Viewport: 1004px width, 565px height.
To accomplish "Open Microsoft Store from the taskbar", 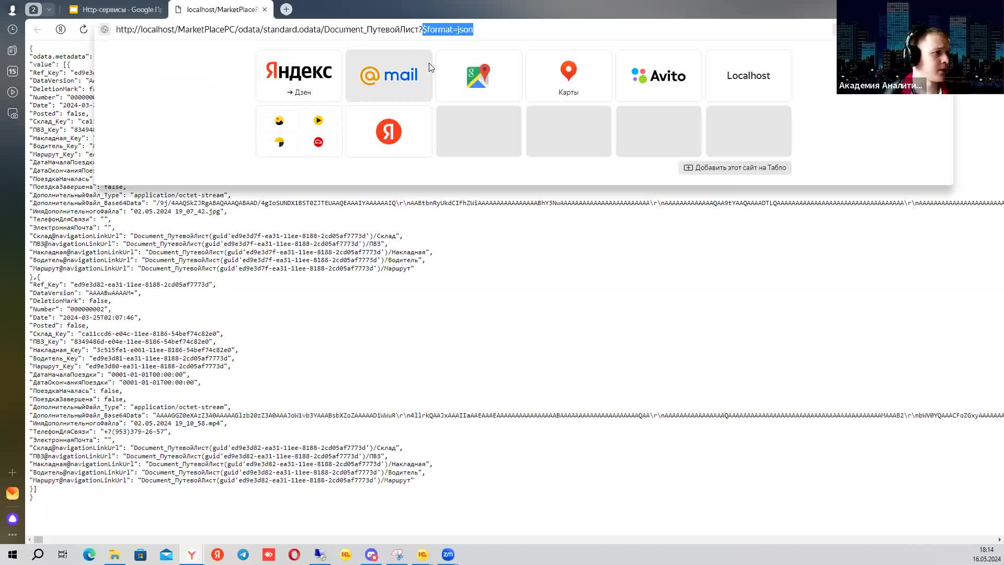I will coord(140,555).
